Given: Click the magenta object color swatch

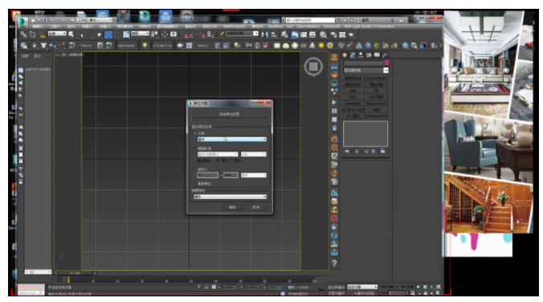Looking at the screenshot, I should [x=386, y=63].
